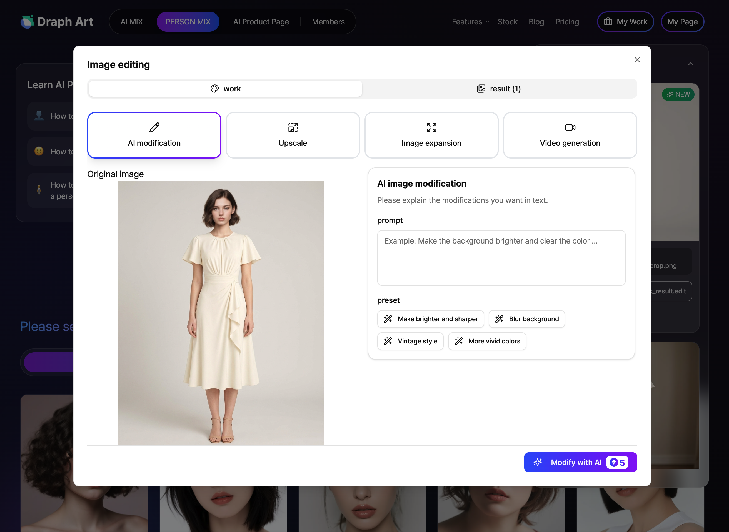The height and width of the screenshot is (532, 729).
Task: Open the AI MIX tab
Action: coord(131,22)
